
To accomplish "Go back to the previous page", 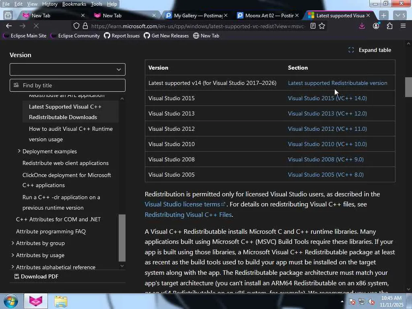I will pyautogui.click(x=9, y=26).
